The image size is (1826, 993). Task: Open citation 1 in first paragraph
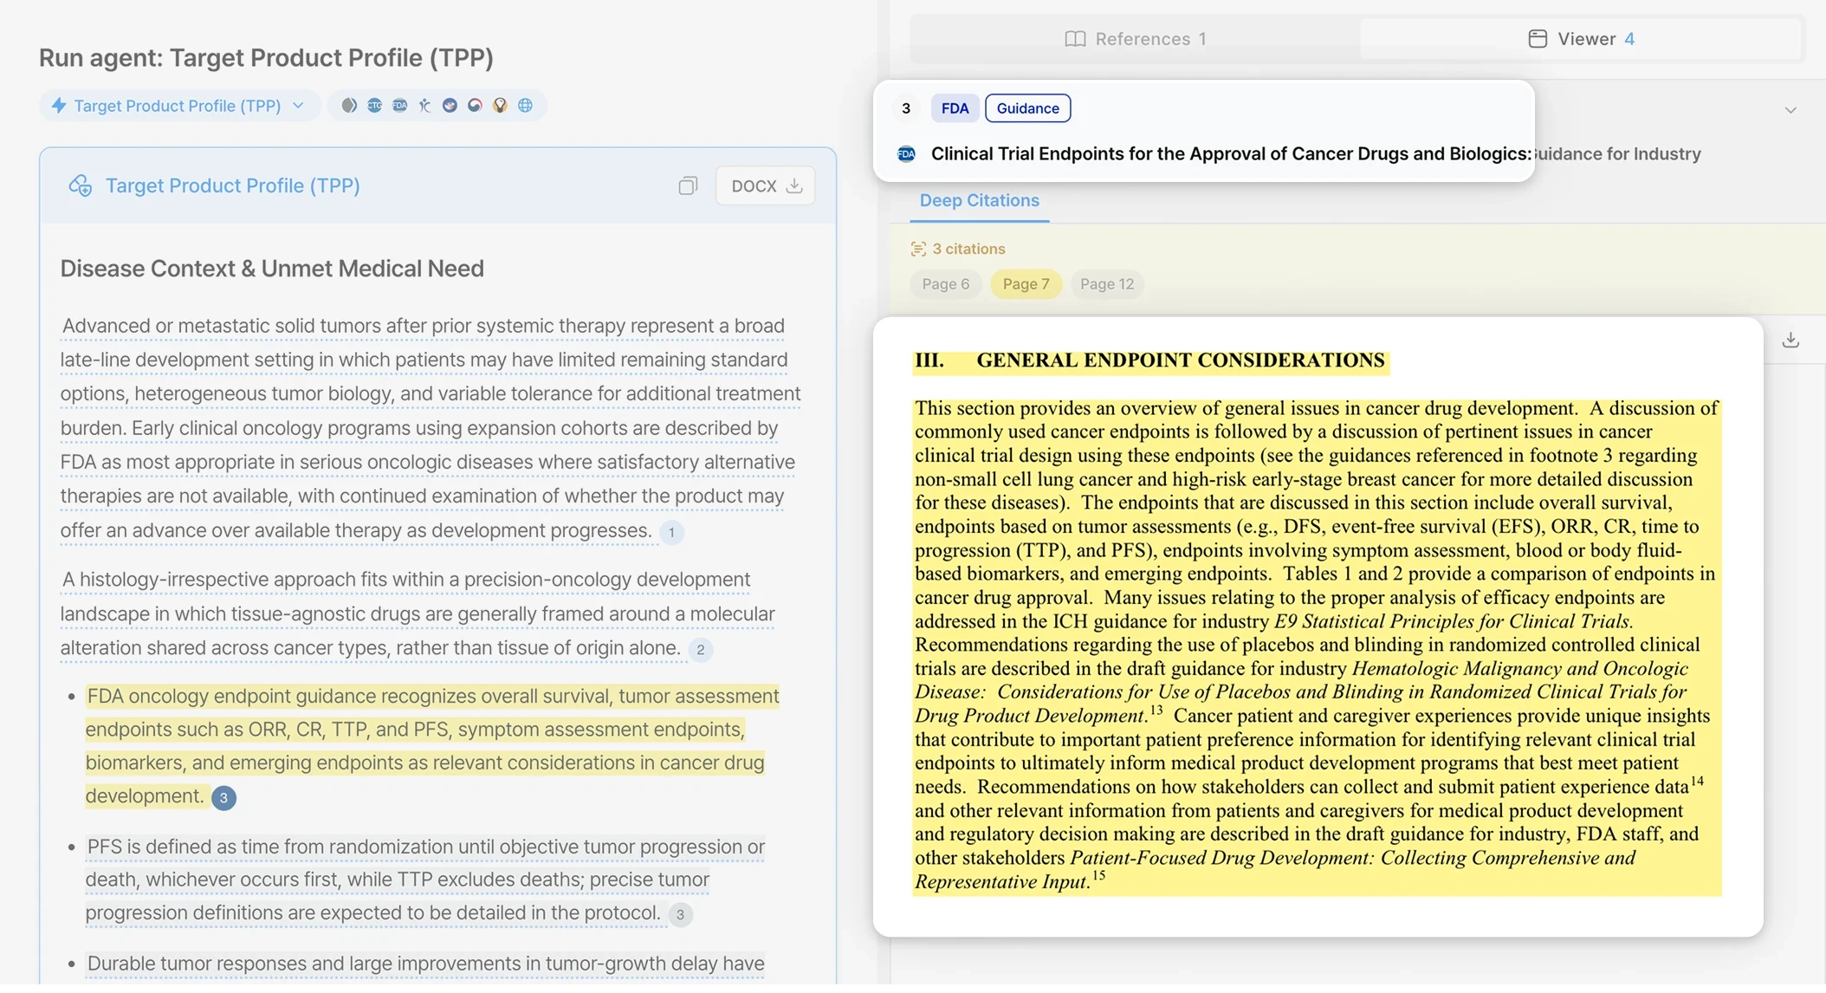[x=671, y=532]
